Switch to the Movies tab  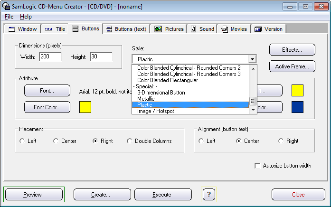[x=234, y=29]
